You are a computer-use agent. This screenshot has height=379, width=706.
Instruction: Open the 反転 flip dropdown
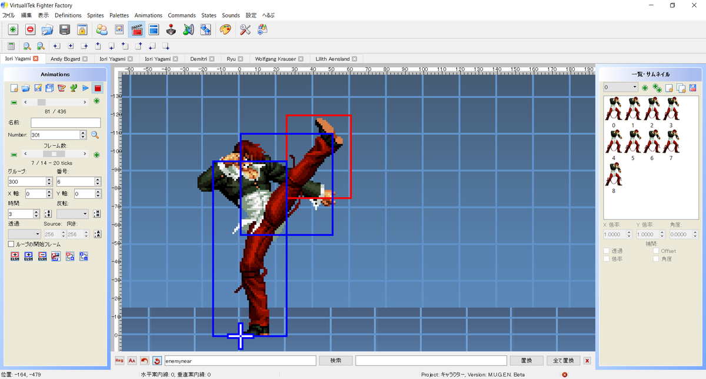point(72,214)
